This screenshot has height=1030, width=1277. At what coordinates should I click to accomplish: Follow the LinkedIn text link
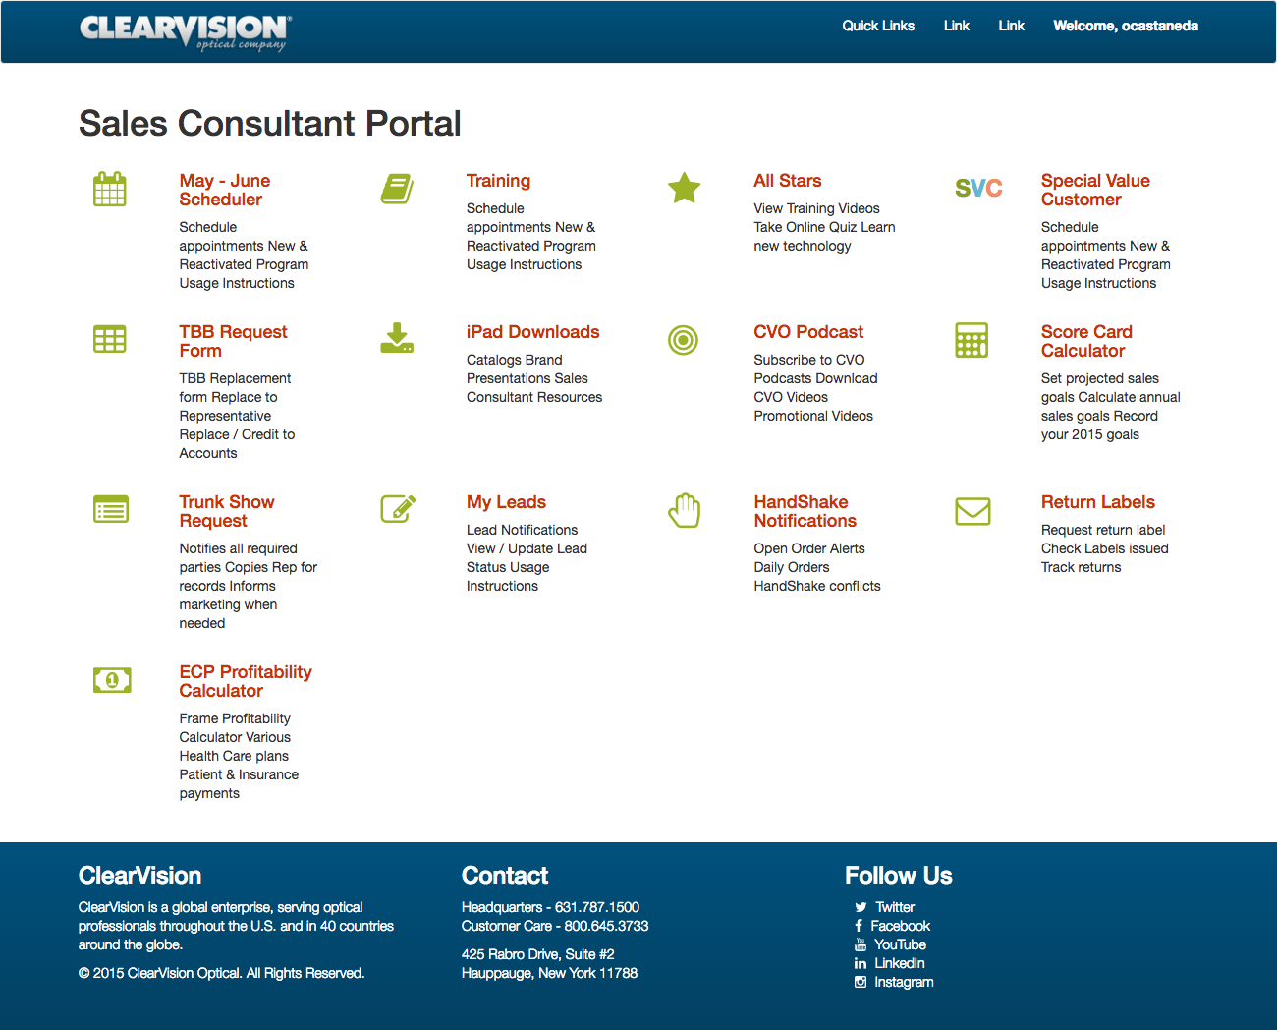pos(900,963)
